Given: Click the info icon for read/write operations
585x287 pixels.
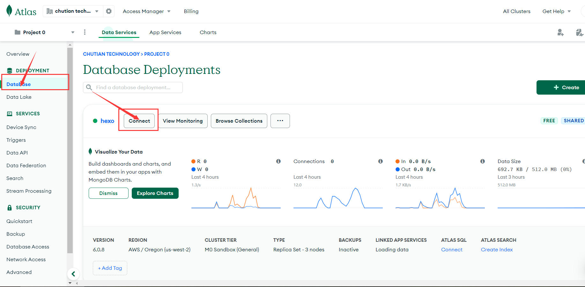Looking at the screenshot, I should point(278,161).
